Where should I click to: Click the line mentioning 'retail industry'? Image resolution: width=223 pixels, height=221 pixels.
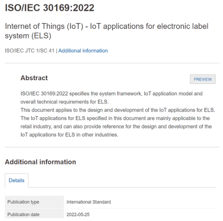pyautogui.click(x=116, y=126)
